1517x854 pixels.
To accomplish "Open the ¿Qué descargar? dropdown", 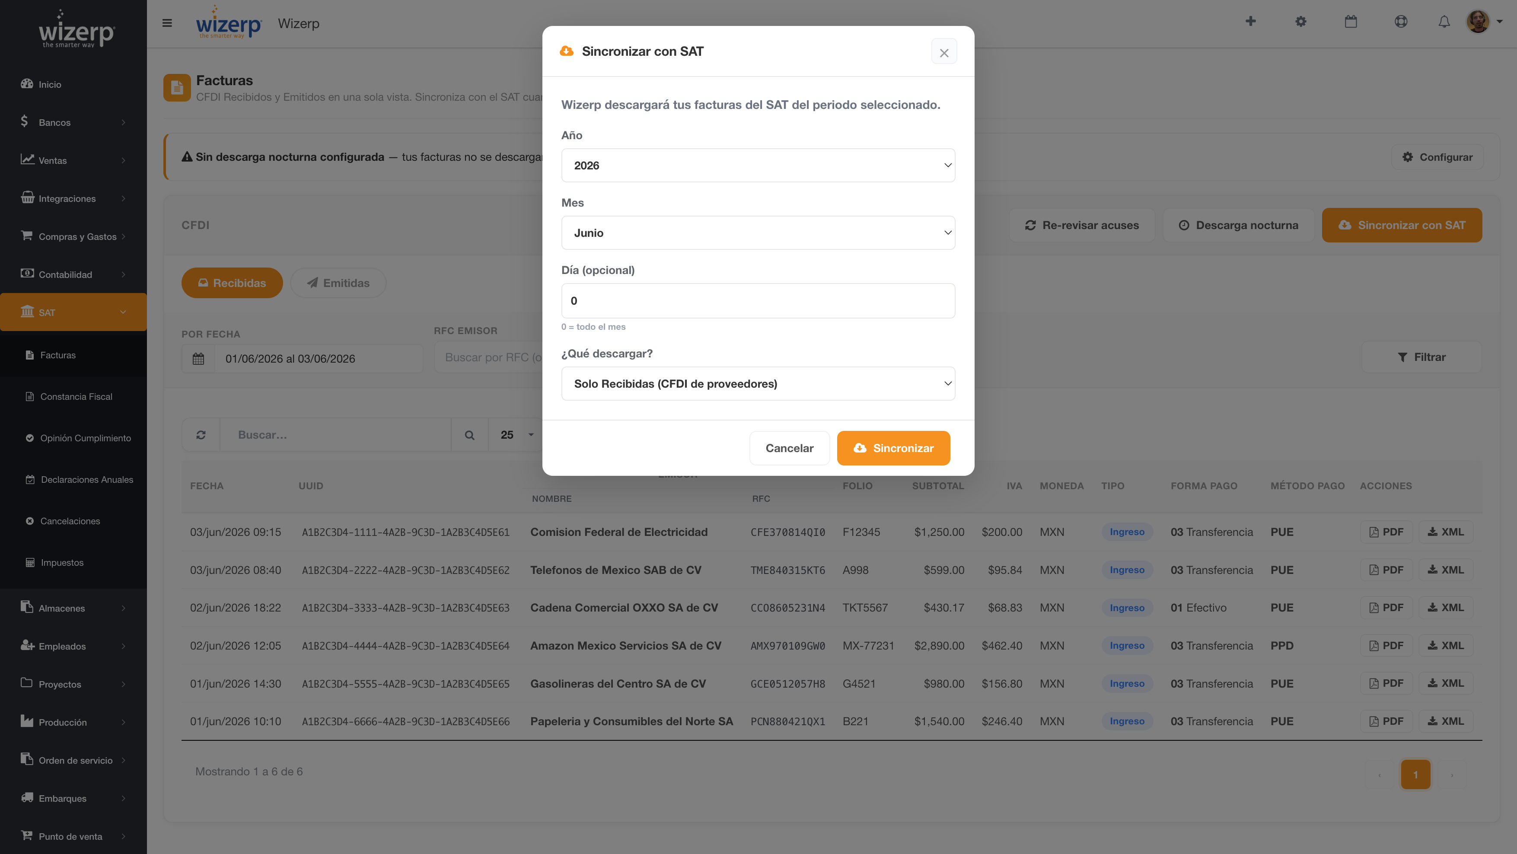I will (758, 383).
